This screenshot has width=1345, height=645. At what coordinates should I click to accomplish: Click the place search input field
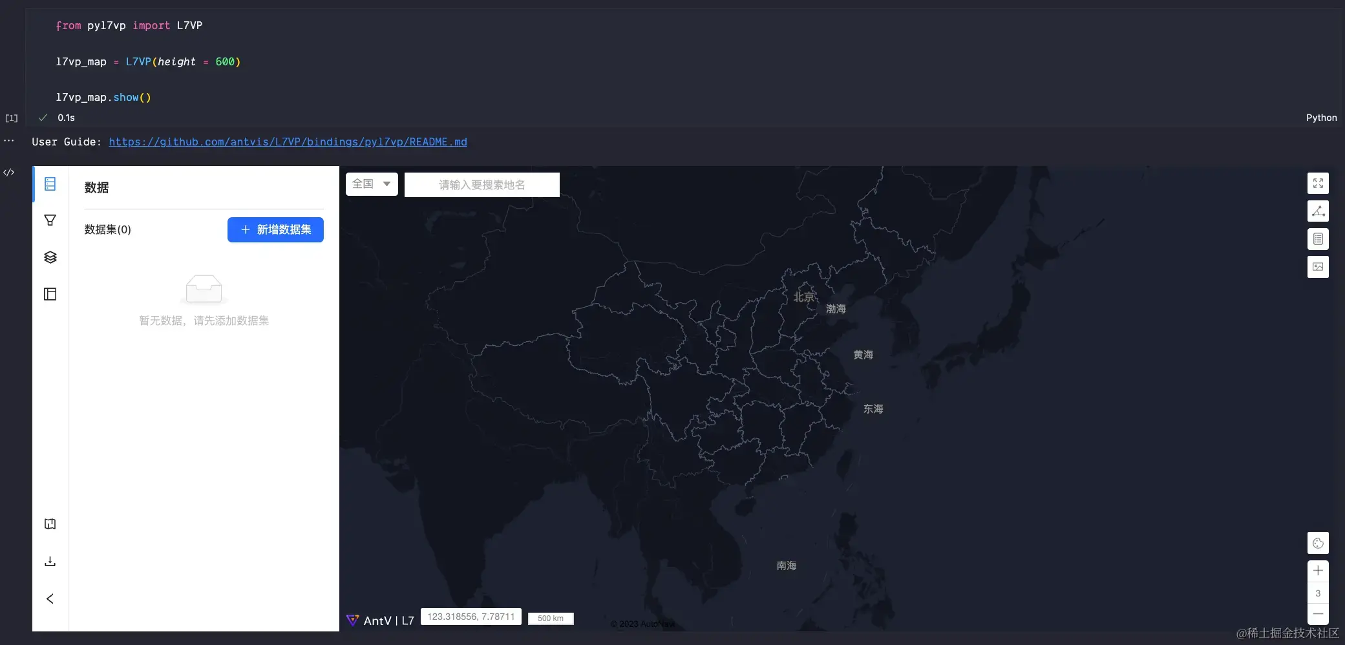pyautogui.click(x=481, y=184)
